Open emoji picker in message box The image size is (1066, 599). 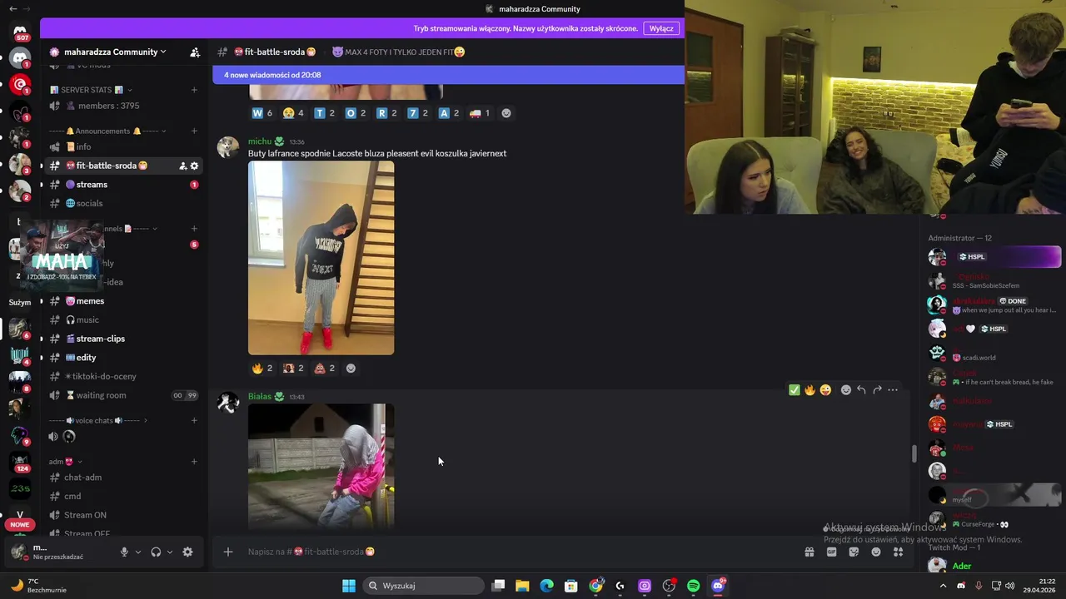876,552
